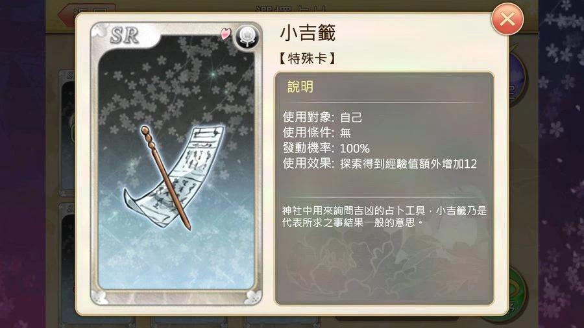The height and width of the screenshot is (328, 584).
Task: Tap the flavor text about 神社 fortune tool
Action: [384, 217]
